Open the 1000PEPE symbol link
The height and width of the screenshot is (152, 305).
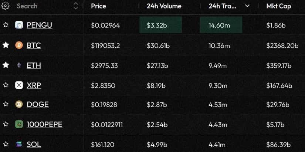click(x=44, y=124)
